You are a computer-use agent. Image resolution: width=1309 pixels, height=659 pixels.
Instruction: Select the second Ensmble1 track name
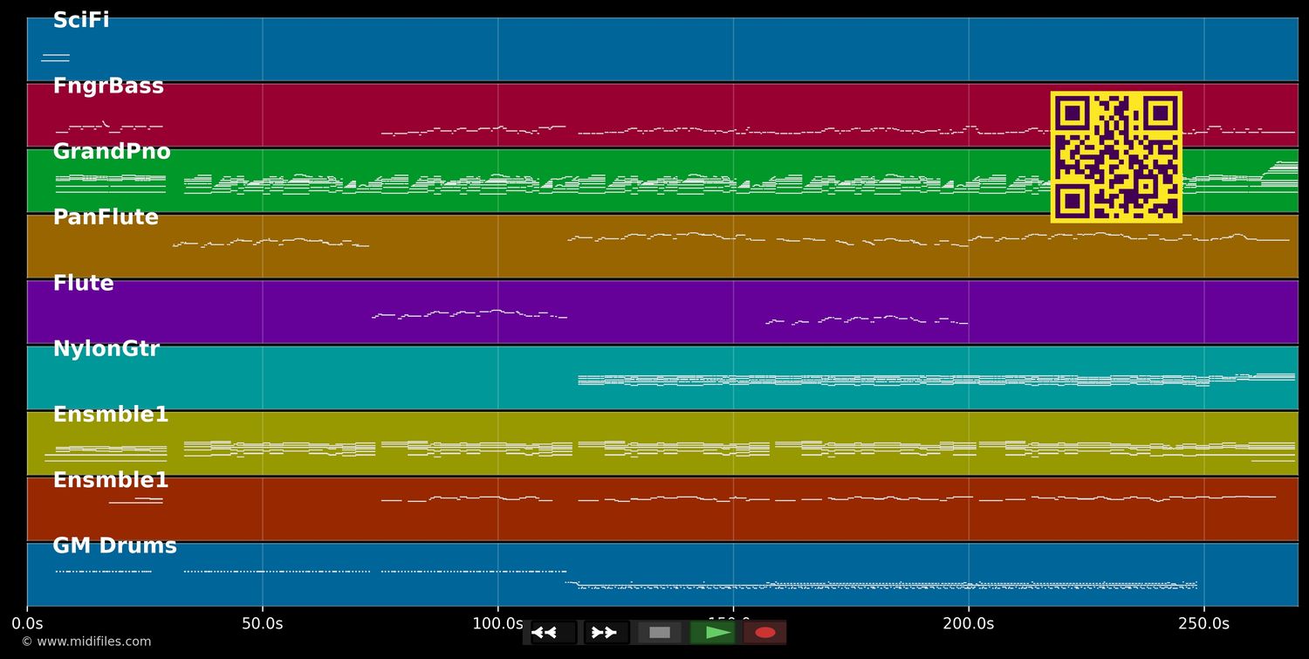click(x=110, y=479)
